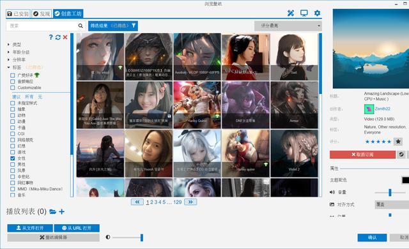Click the 建议 tag selection link

(16, 96)
